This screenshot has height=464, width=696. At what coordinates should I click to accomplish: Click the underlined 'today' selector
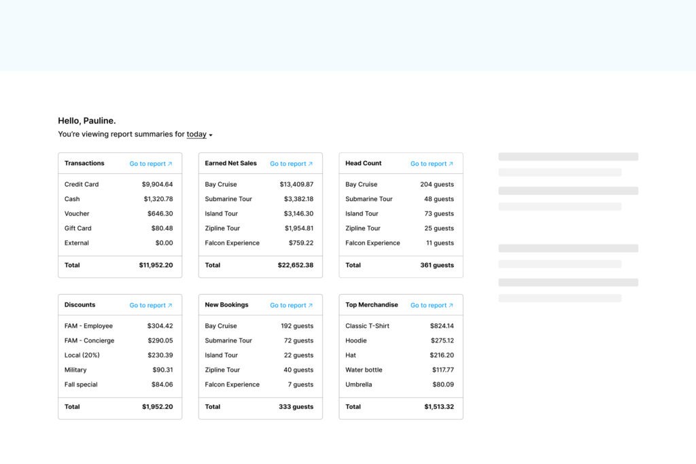196,134
